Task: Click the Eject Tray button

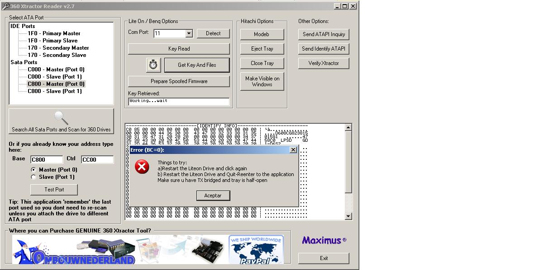Action: point(262,49)
